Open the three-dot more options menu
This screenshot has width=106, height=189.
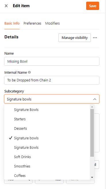pos(95,38)
